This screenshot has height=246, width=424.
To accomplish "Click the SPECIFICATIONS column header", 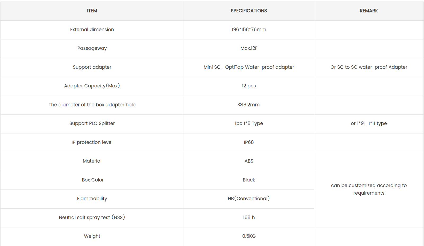I will [249, 11].
